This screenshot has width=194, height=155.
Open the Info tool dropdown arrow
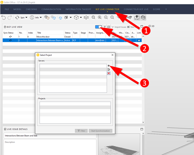coord(41,18)
